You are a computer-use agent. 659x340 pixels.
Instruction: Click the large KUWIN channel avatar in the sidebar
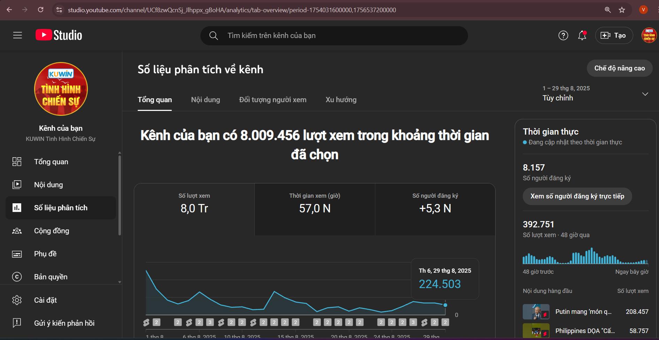click(61, 89)
